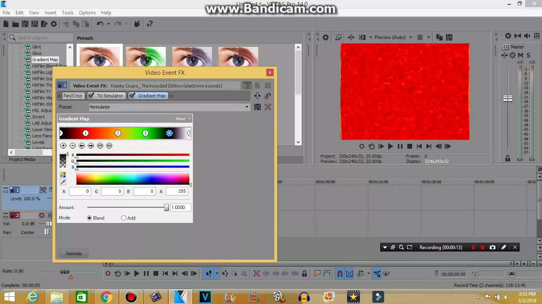Image resolution: width=542 pixels, height=304 pixels.
Task: Click the Amount value field 1.0000
Action: (x=180, y=207)
